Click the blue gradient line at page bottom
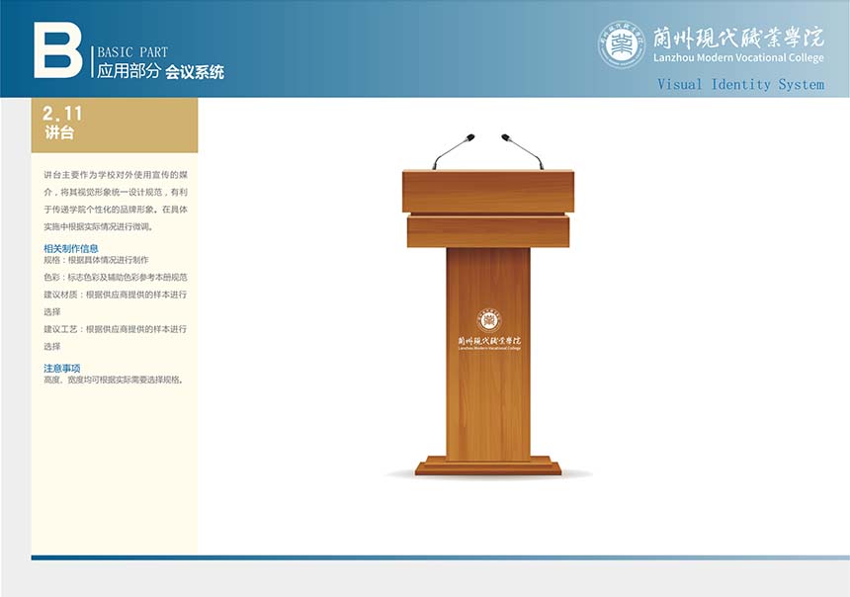The width and height of the screenshot is (850, 597). [x=440, y=557]
